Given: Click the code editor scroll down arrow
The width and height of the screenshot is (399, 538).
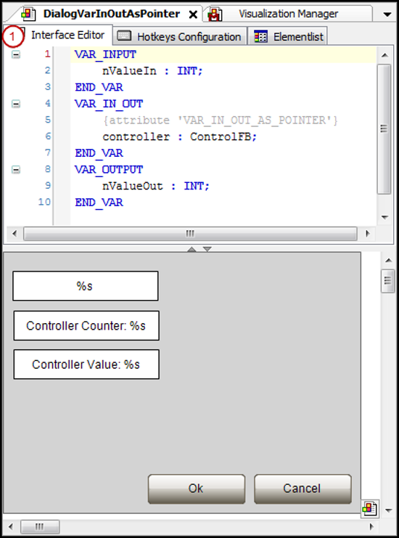Looking at the screenshot, I should tap(384, 217).
